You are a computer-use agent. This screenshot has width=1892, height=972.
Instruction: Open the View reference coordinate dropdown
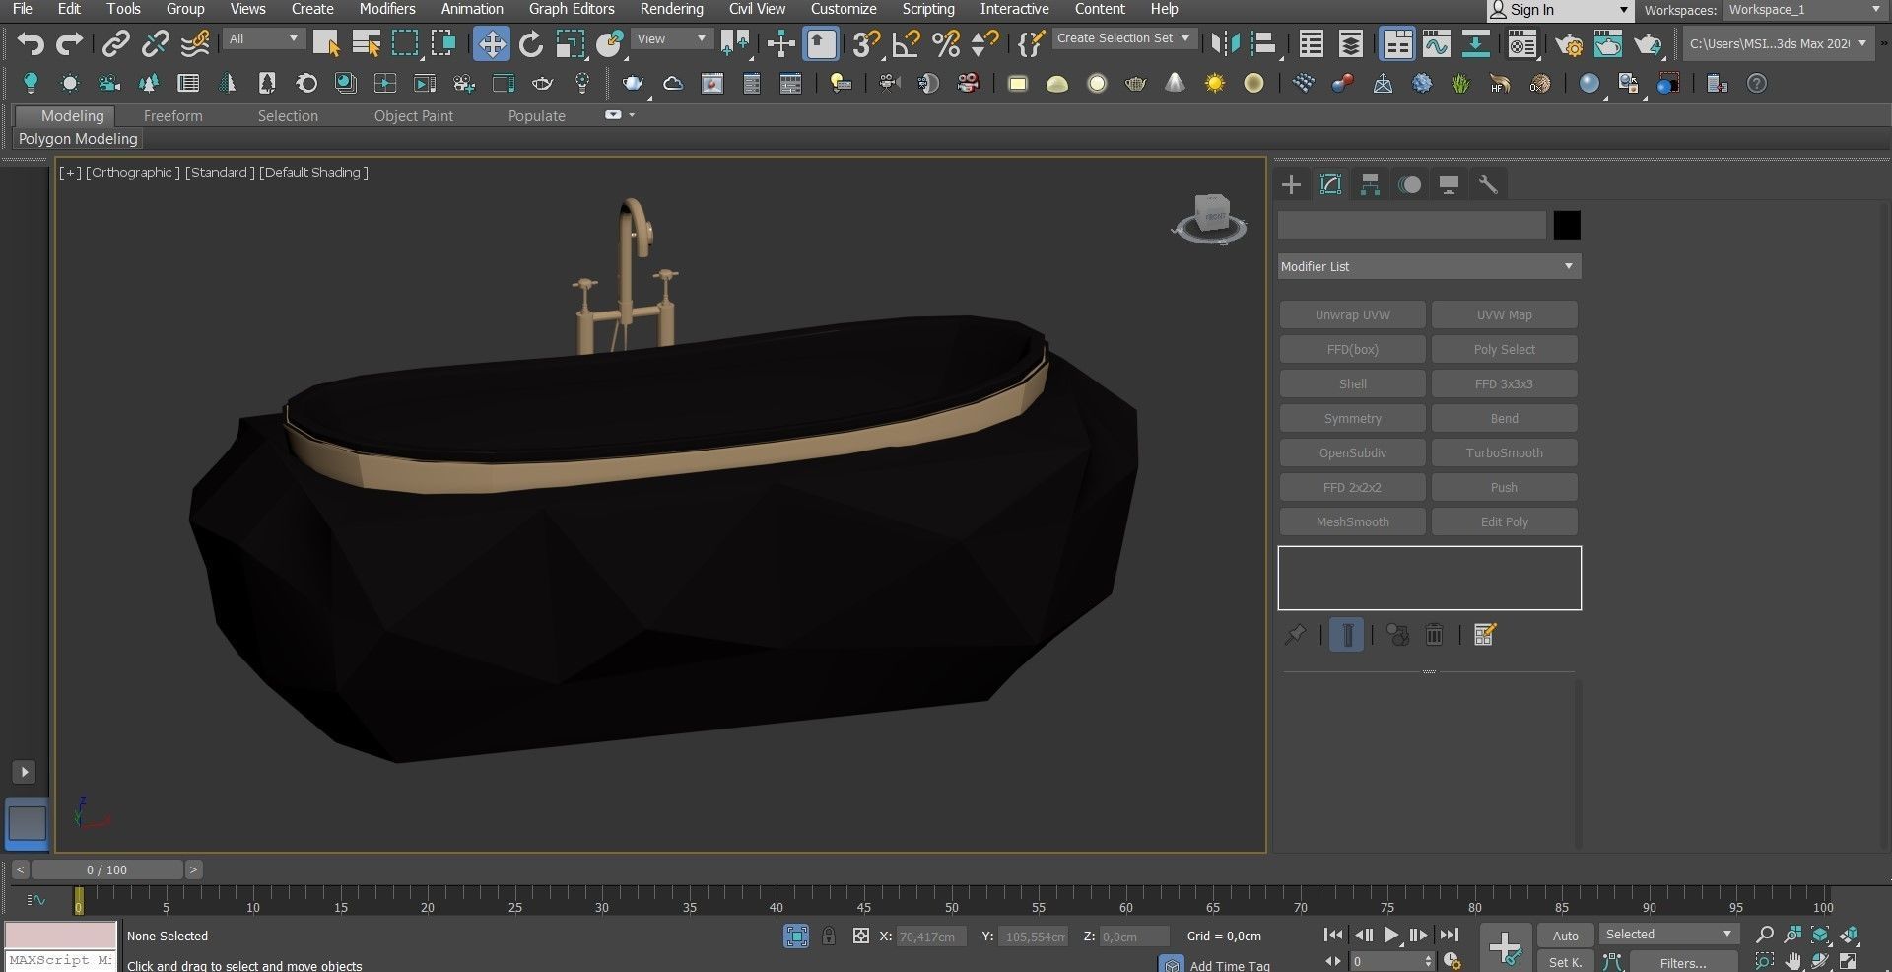[672, 38]
